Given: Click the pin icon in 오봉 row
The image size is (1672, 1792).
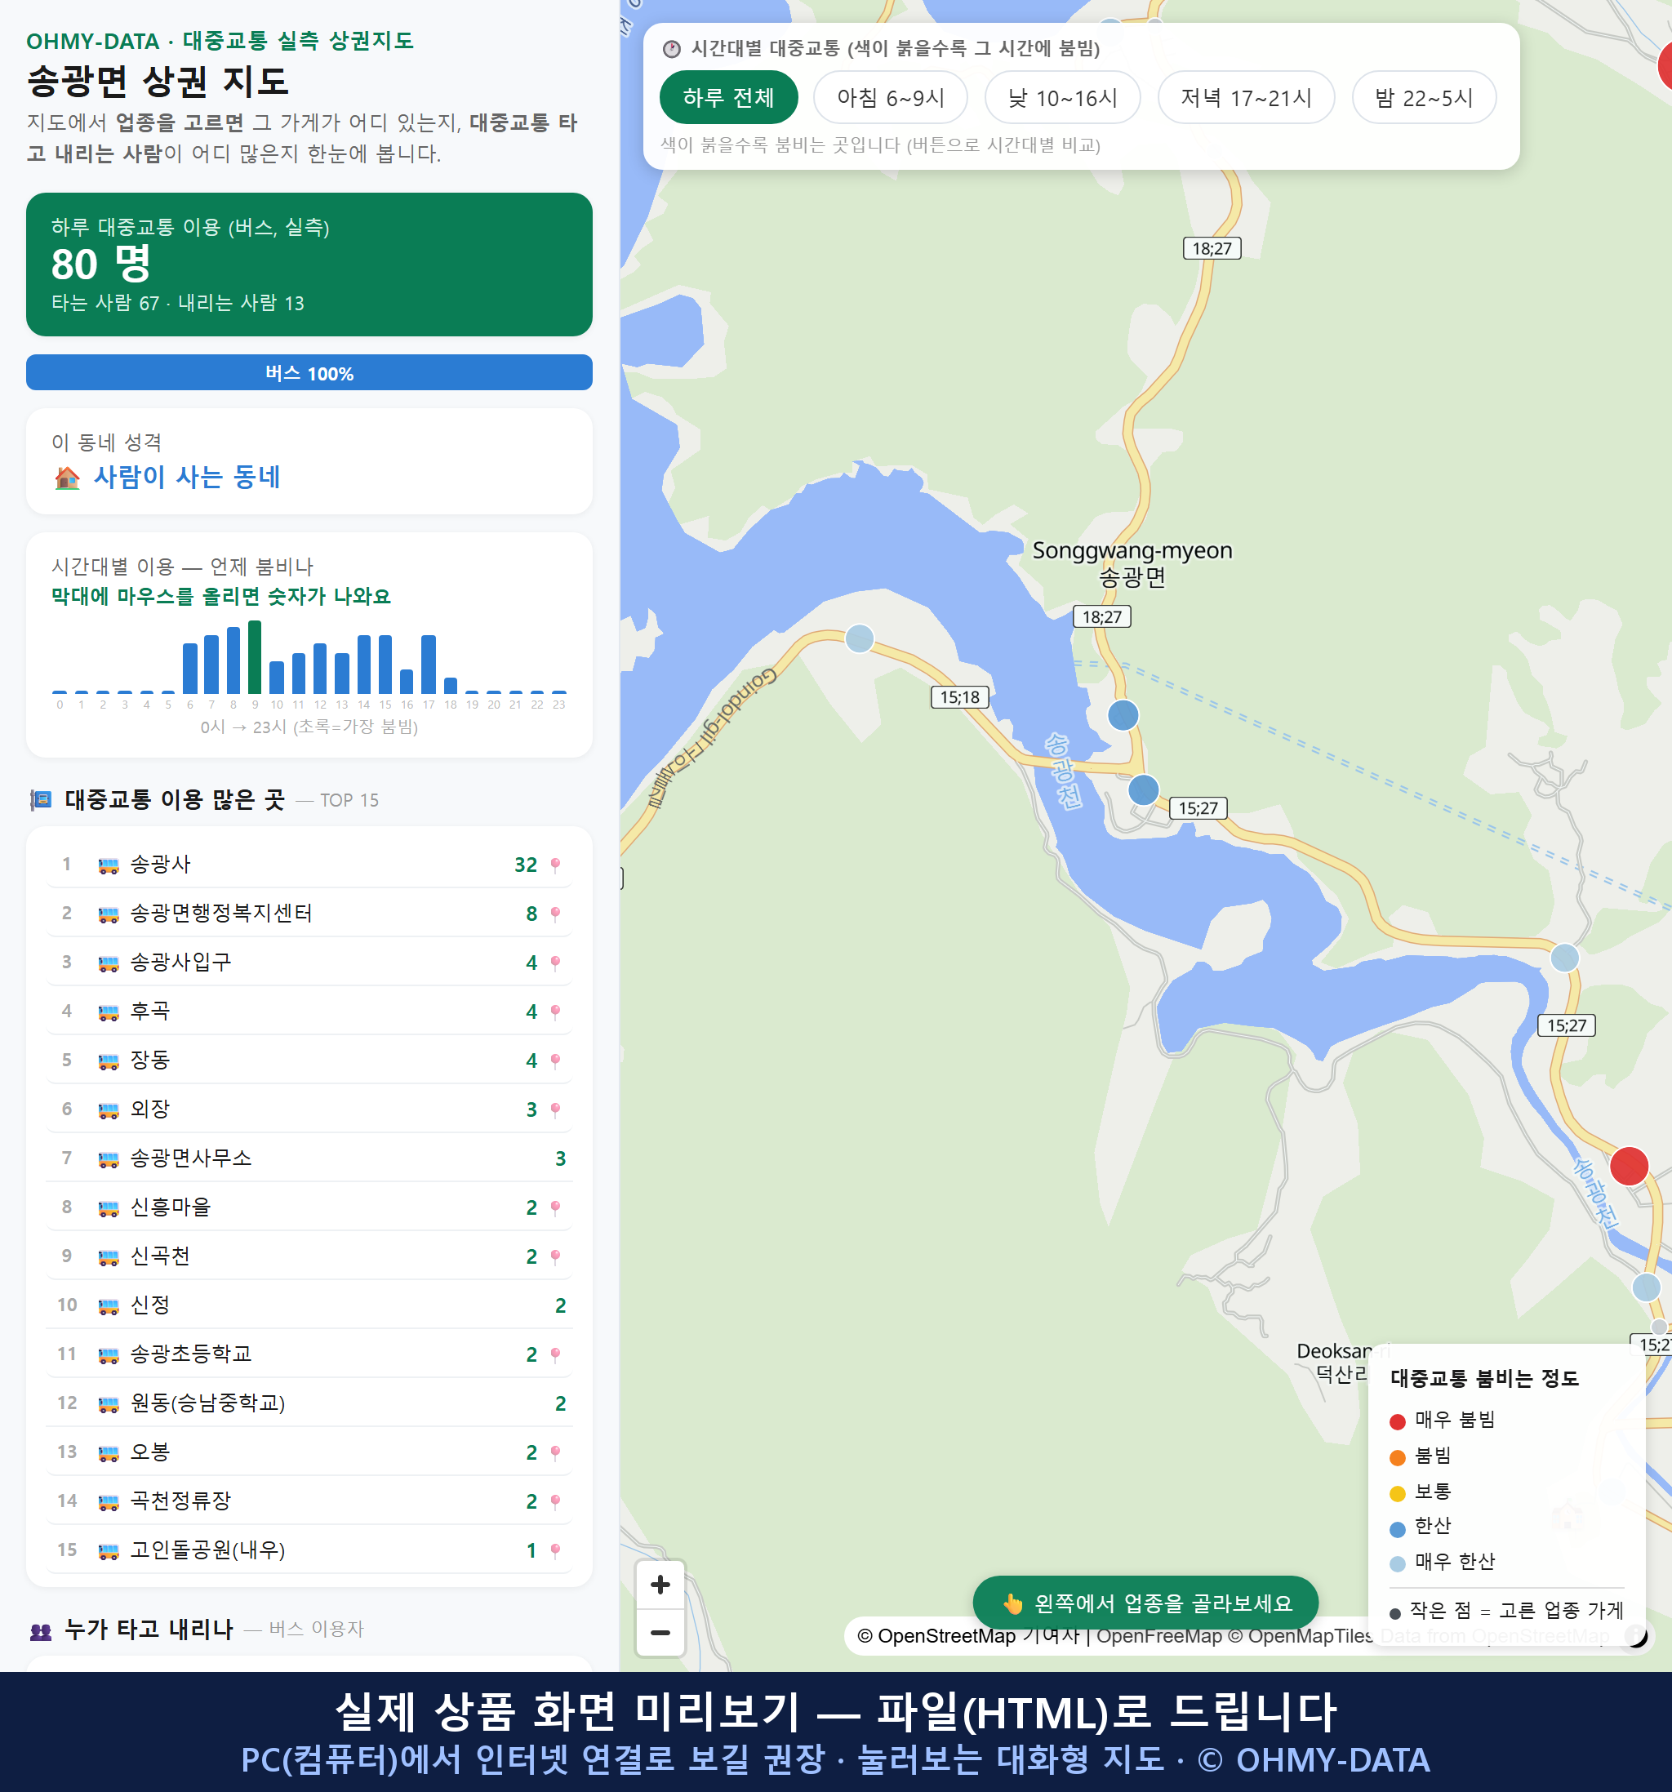Looking at the screenshot, I should pyautogui.click(x=555, y=1453).
